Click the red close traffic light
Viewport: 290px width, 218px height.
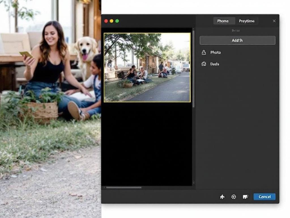106,21
